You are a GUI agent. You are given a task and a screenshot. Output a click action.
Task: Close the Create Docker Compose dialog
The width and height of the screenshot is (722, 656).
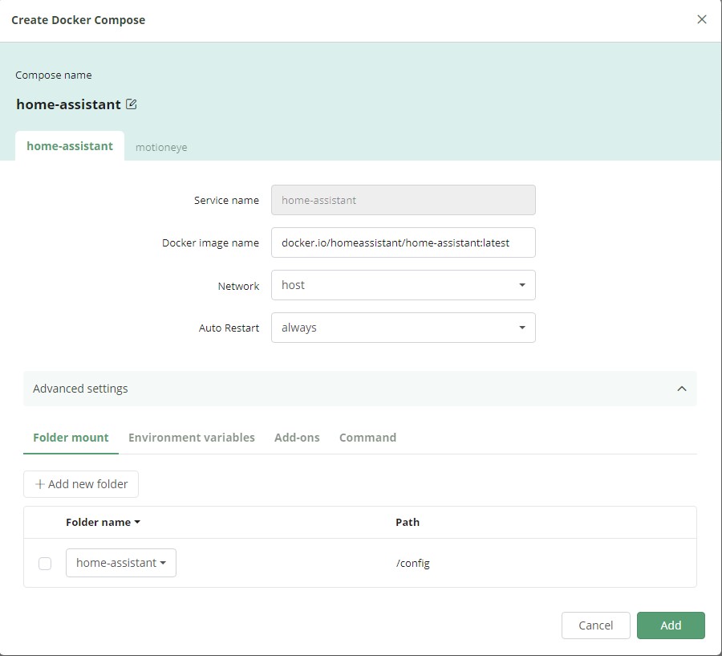pos(702,19)
